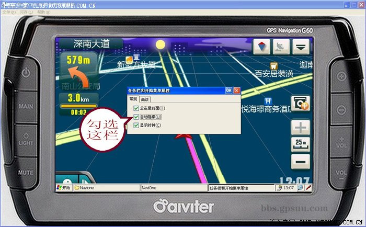Image resolution: width=366 pixels, height=227 pixels.
Task: Click the tray clock showing 13:07
Action: coord(289,188)
